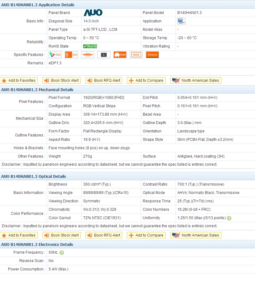Click the Frame Frequency value "60Hz"
This screenshot has height=281, width=255.
pyautogui.click(x=53, y=252)
